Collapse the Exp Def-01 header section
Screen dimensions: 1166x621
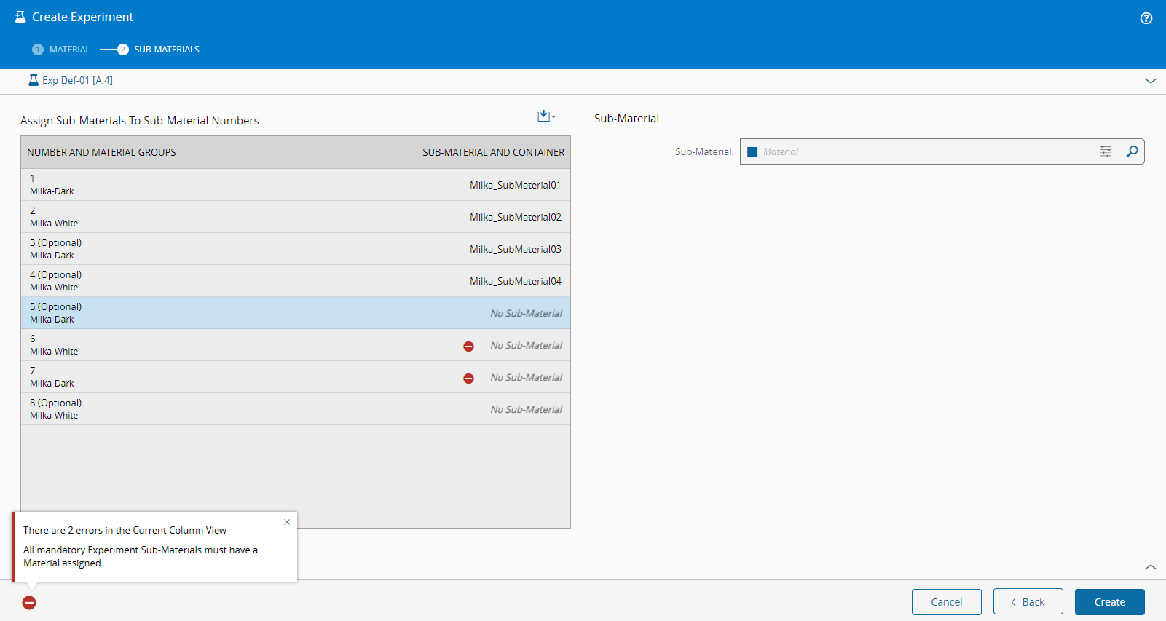click(x=1150, y=81)
